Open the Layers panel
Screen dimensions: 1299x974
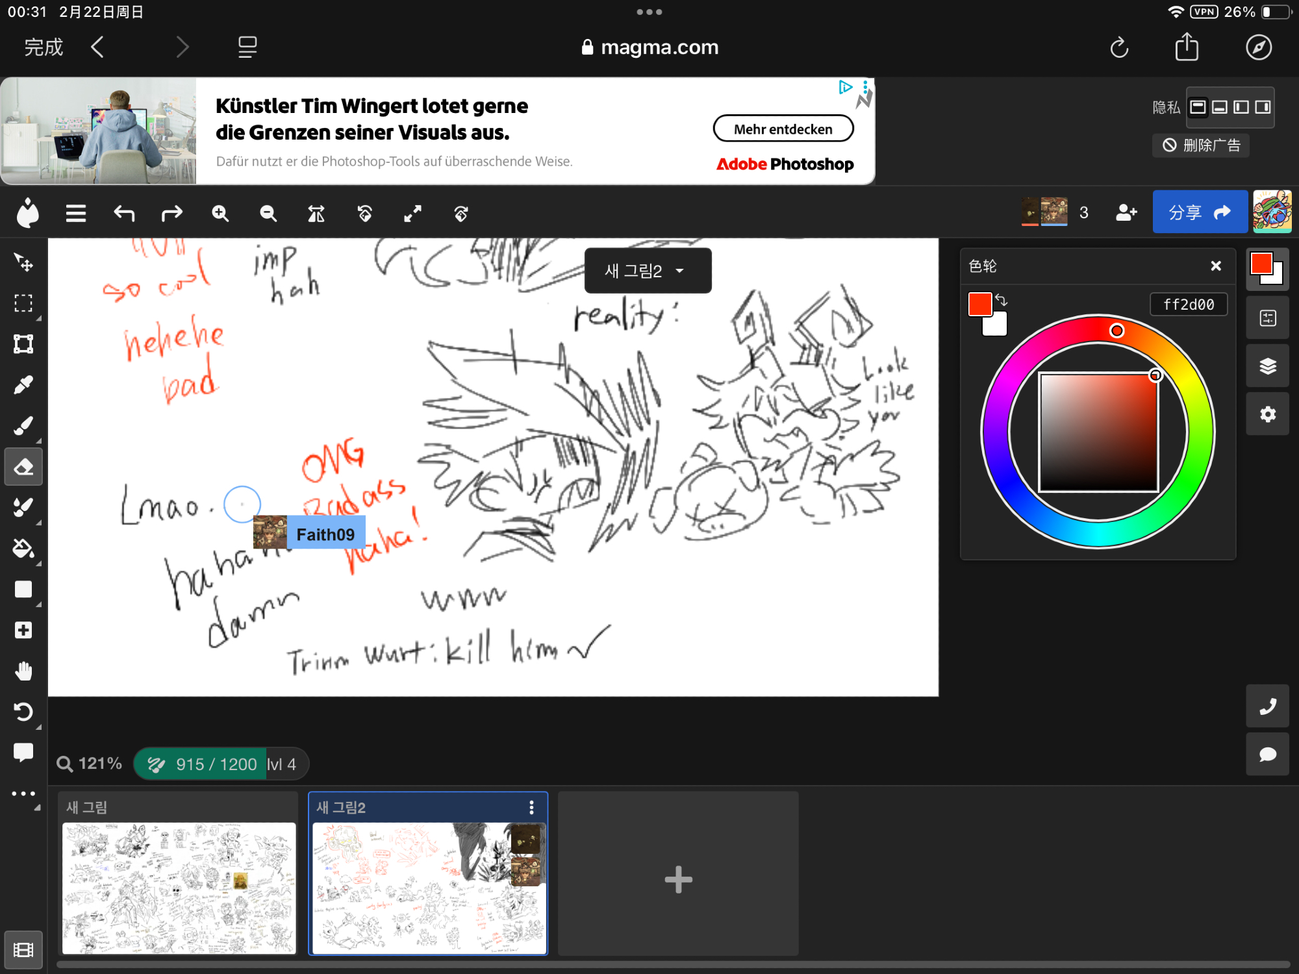(1267, 366)
